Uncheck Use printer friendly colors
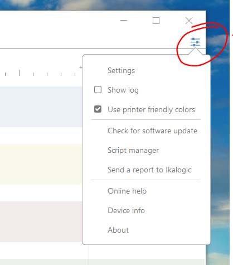This screenshot has width=233, height=265. [98, 109]
